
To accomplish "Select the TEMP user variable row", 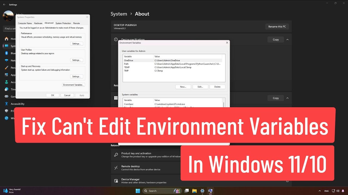I will pyautogui.click(x=172, y=67).
